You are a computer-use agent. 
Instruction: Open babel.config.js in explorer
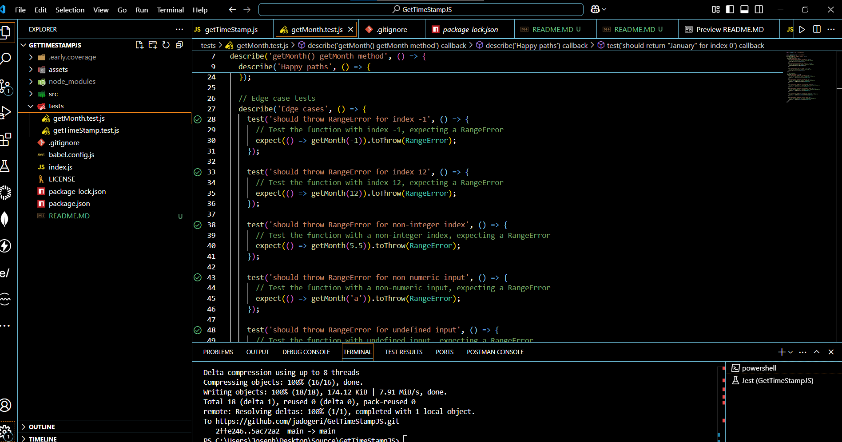[71, 155]
